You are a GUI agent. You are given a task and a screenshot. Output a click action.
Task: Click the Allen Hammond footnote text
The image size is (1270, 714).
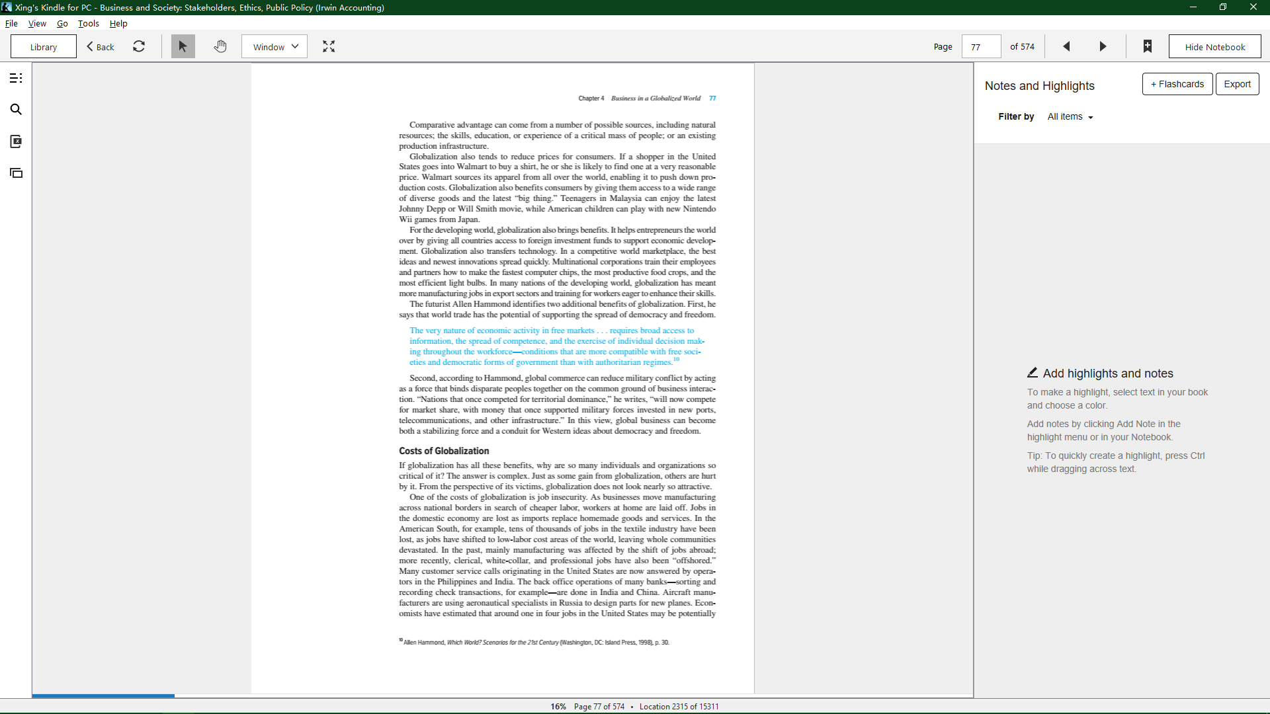pos(534,642)
